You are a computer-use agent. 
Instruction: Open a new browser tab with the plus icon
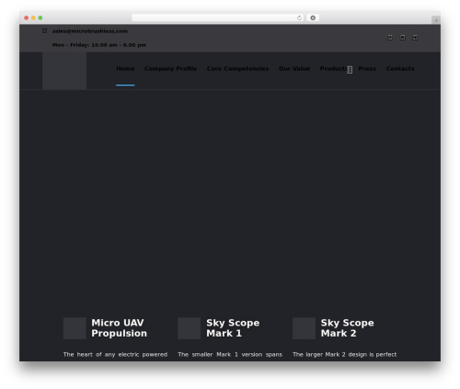click(x=436, y=20)
